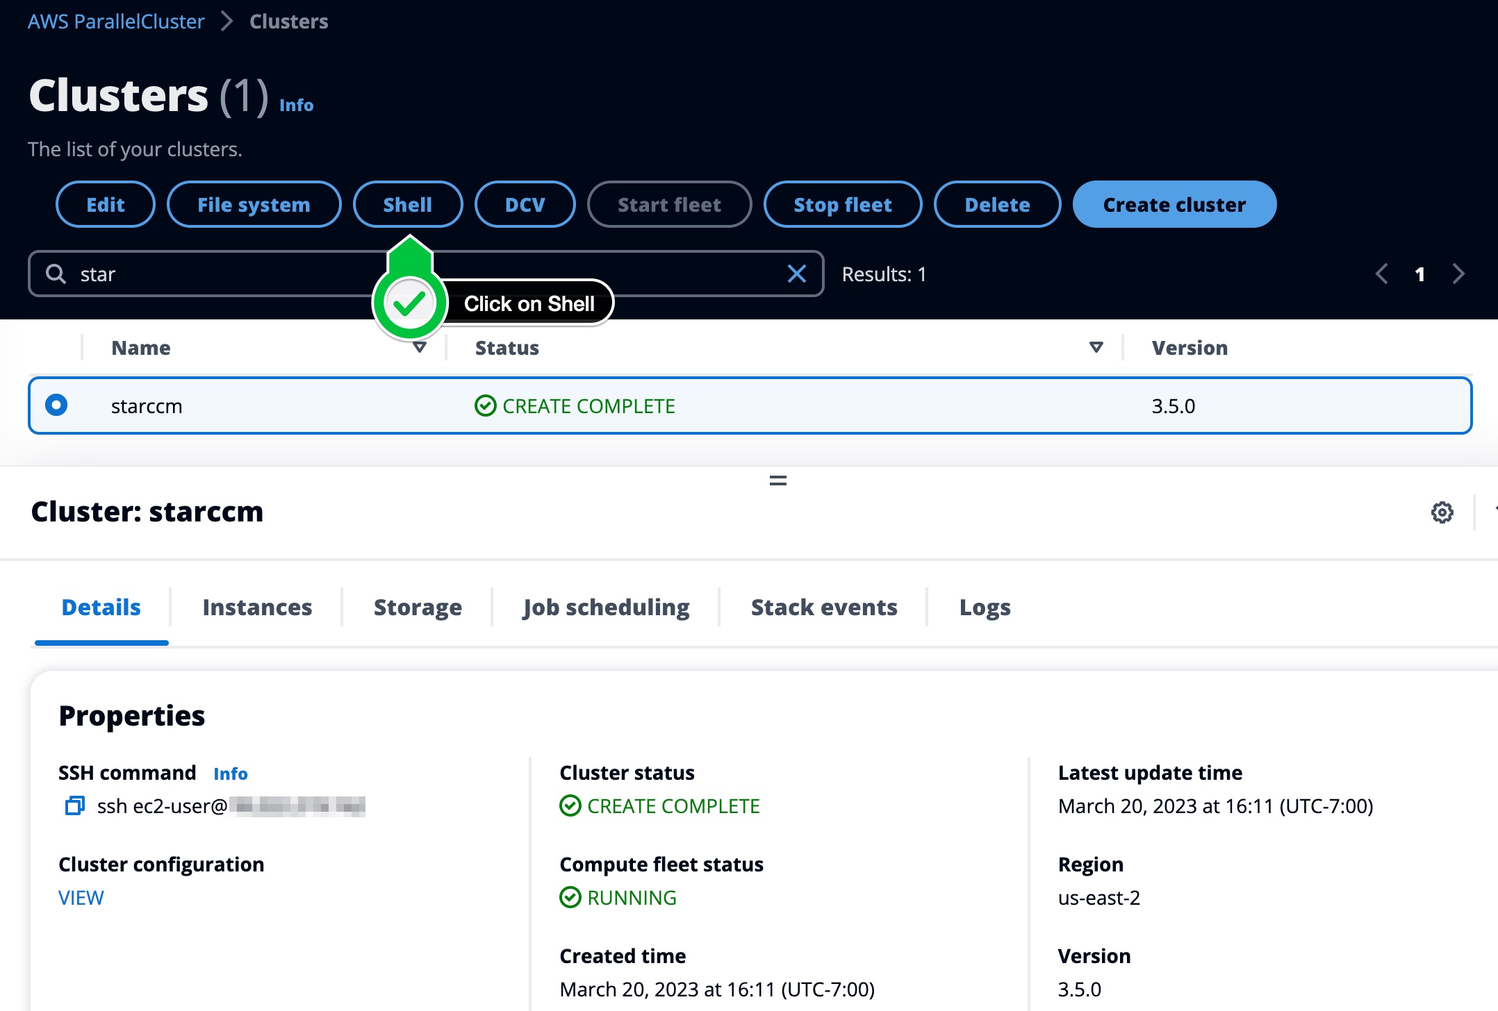Switch to the Instances tab
This screenshot has height=1011, width=1498.
coord(257,607)
